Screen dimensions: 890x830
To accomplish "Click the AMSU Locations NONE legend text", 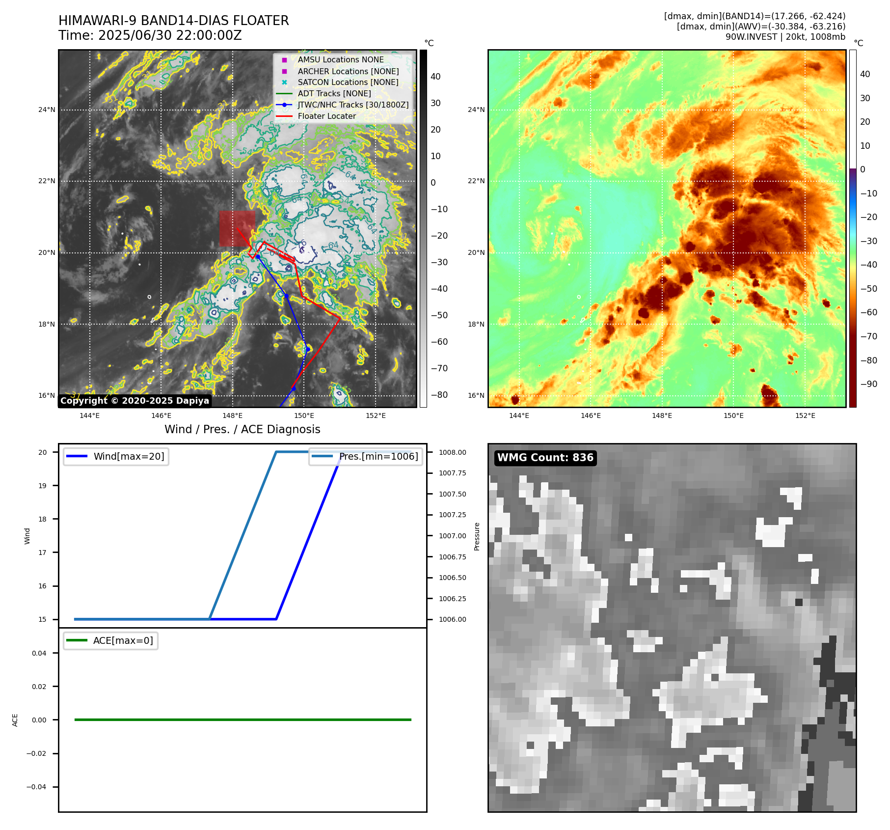I will pos(341,60).
